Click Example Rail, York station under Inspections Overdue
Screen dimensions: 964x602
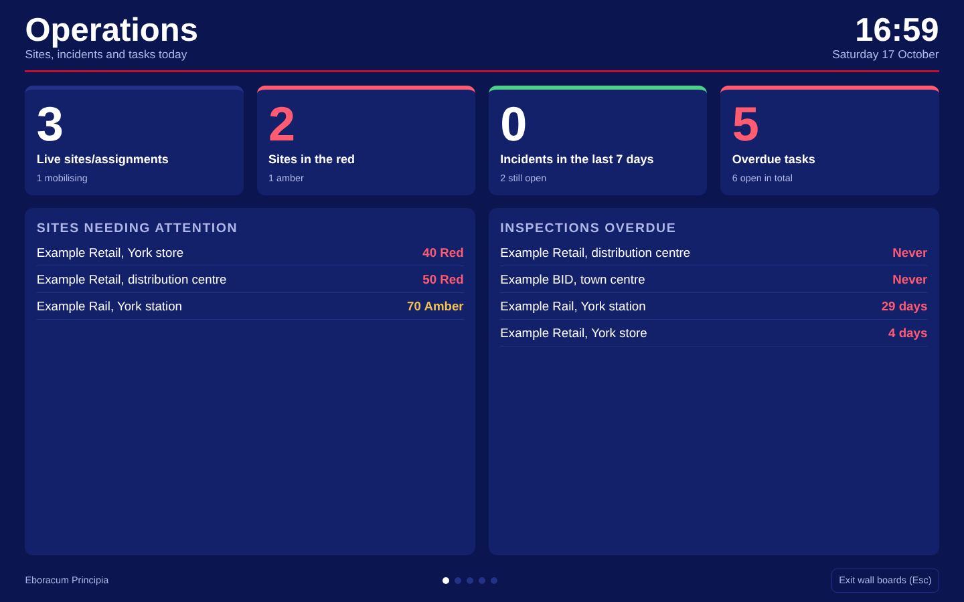pos(714,306)
